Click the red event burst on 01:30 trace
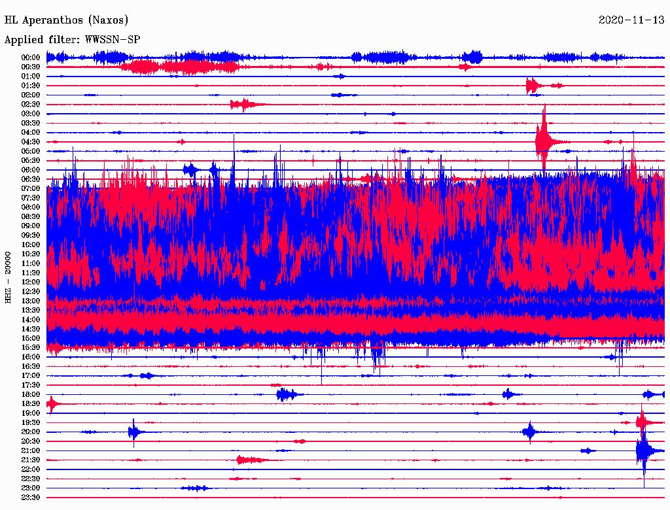Screen dimensions: 670x510 pos(534,86)
